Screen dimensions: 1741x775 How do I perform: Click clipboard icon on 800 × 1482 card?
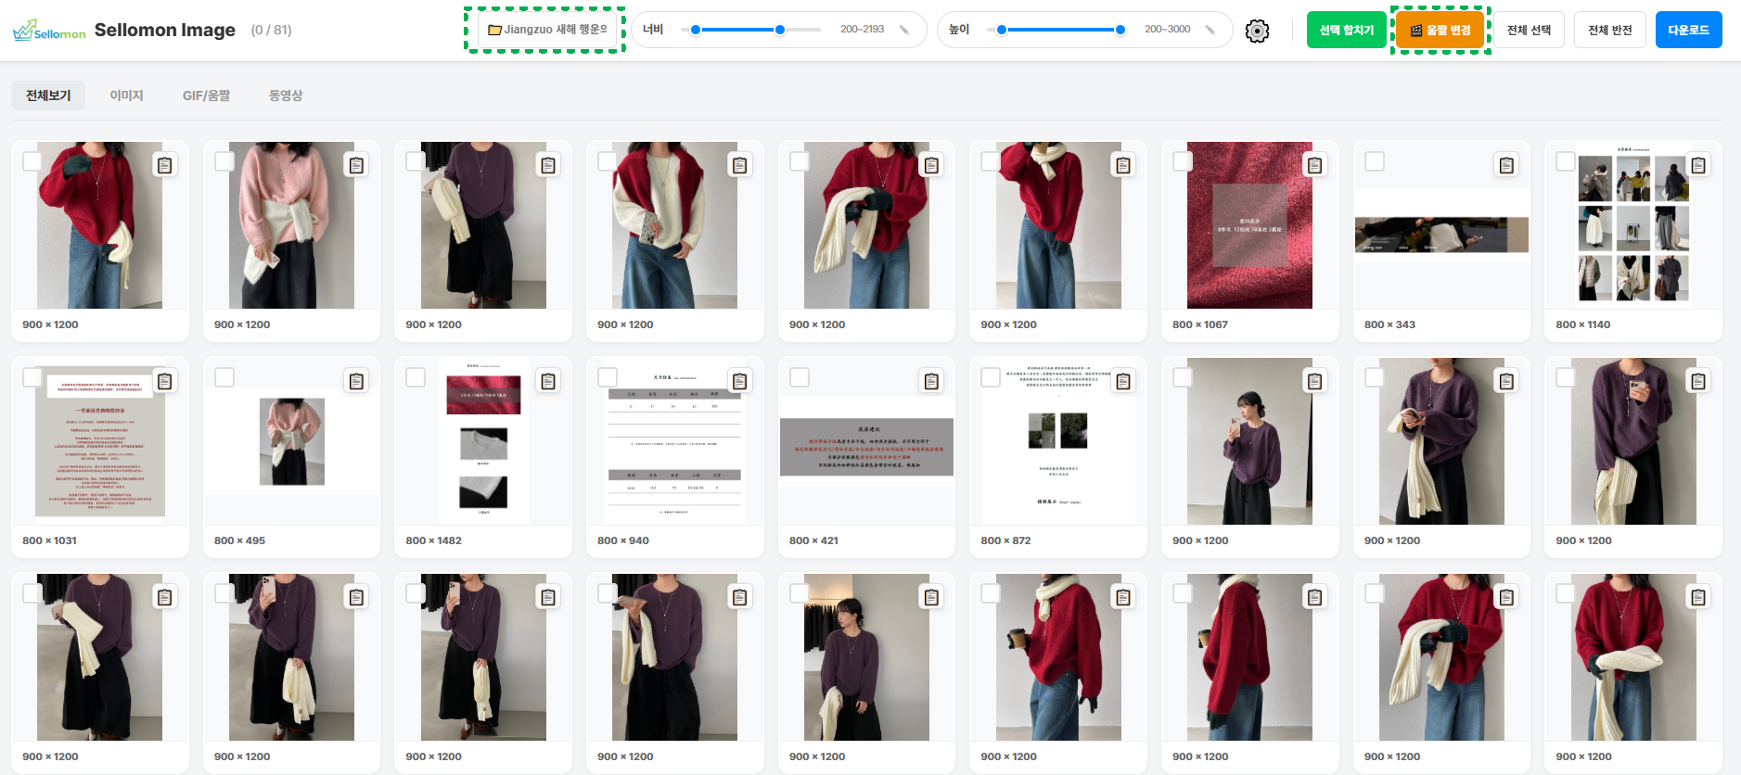pyautogui.click(x=548, y=381)
